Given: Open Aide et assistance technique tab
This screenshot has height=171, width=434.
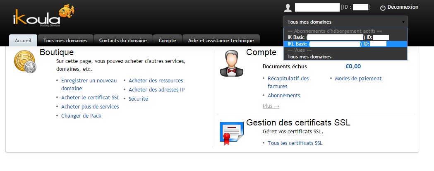Looking at the screenshot, I should tap(221, 41).
